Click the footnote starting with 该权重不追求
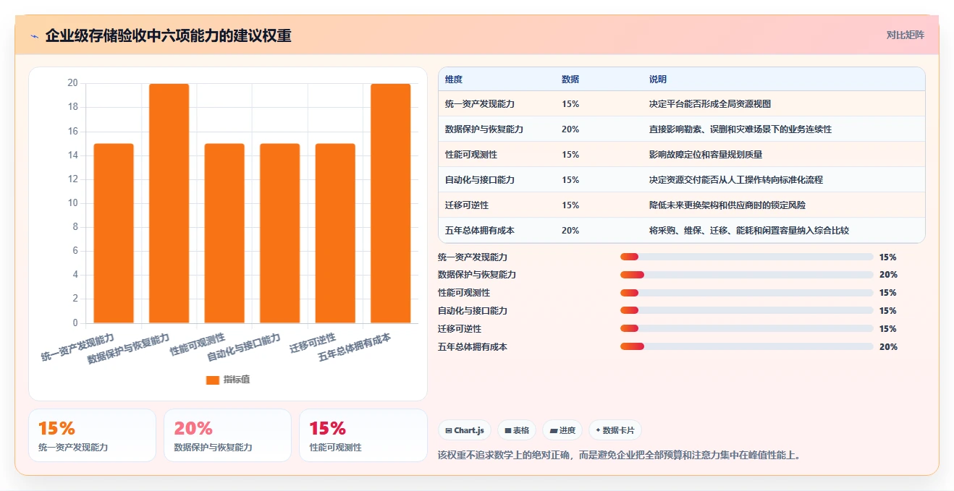 tap(619, 456)
